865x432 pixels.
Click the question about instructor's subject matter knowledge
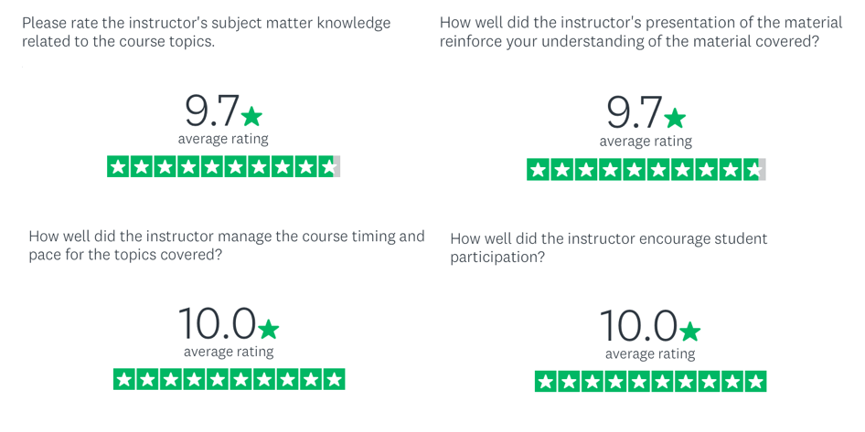pyautogui.click(x=207, y=32)
